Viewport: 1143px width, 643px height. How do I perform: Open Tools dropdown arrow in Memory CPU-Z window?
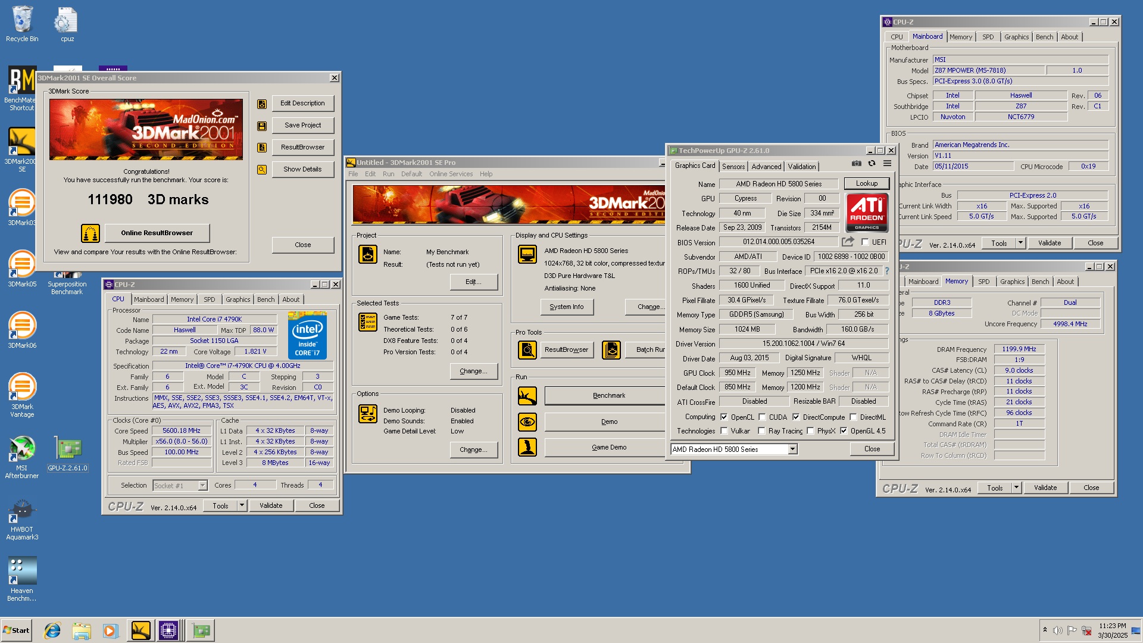coord(1016,488)
